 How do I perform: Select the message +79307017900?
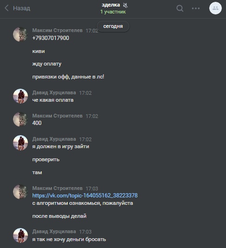[51, 38]
